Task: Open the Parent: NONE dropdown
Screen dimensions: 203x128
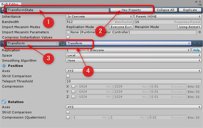Action: [x=168, y=17]
